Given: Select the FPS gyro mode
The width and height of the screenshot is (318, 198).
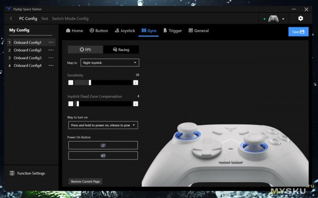Looking at the screenshot, I should 85,50.
